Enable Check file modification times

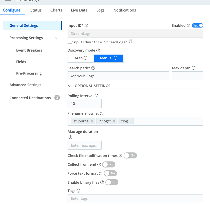coord(130,155)
